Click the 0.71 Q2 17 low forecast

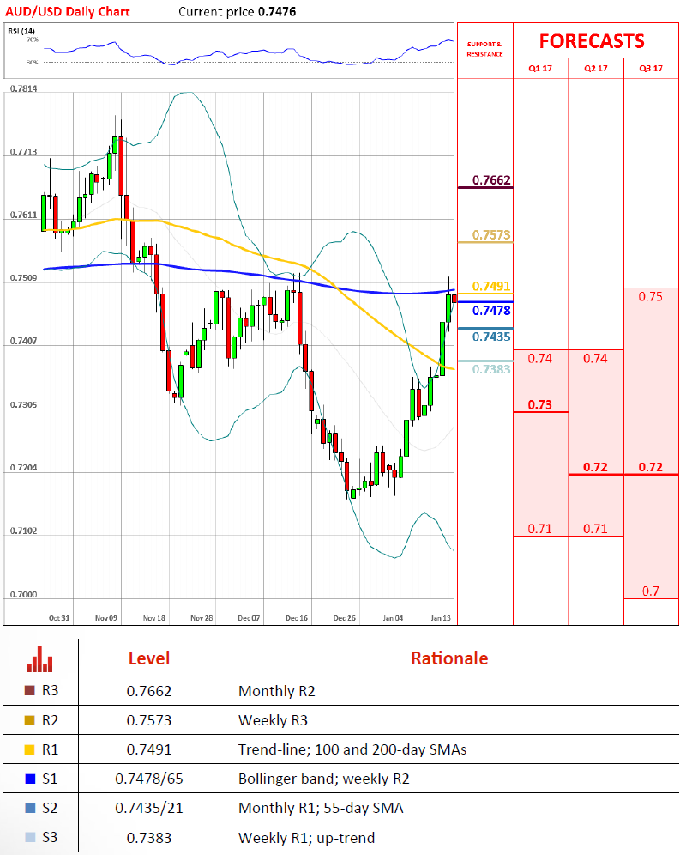pyautogui.click(x=595, y=529)
